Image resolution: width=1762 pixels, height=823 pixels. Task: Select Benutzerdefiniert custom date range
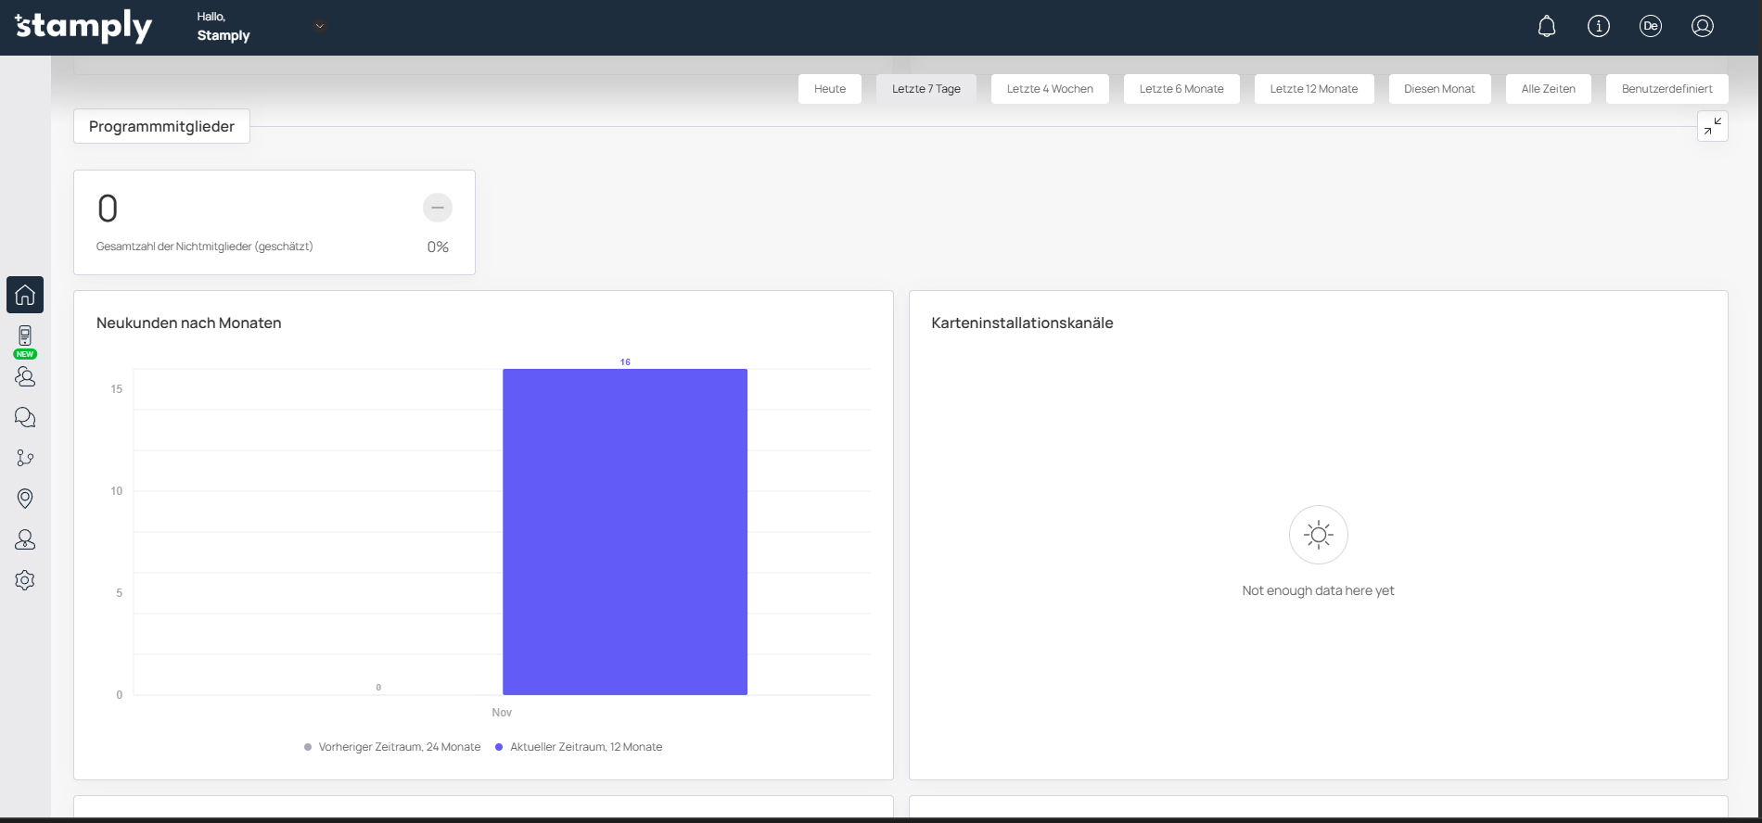coord(1666,89)
